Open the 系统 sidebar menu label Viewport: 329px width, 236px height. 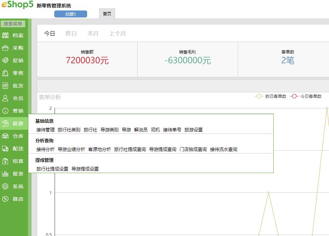click(x=18, y=186)
